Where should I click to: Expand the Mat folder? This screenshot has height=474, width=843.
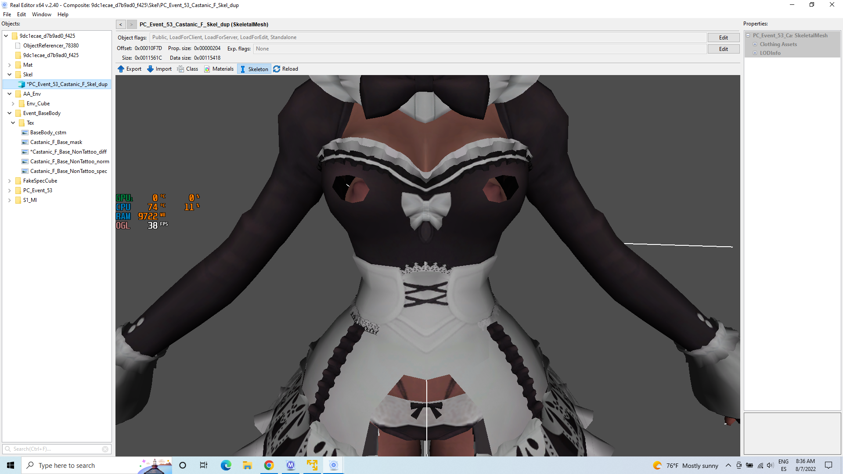tap(10, 65)
